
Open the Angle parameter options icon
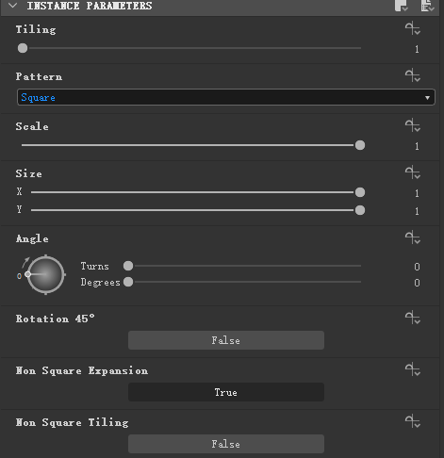(x=413, y=237)
